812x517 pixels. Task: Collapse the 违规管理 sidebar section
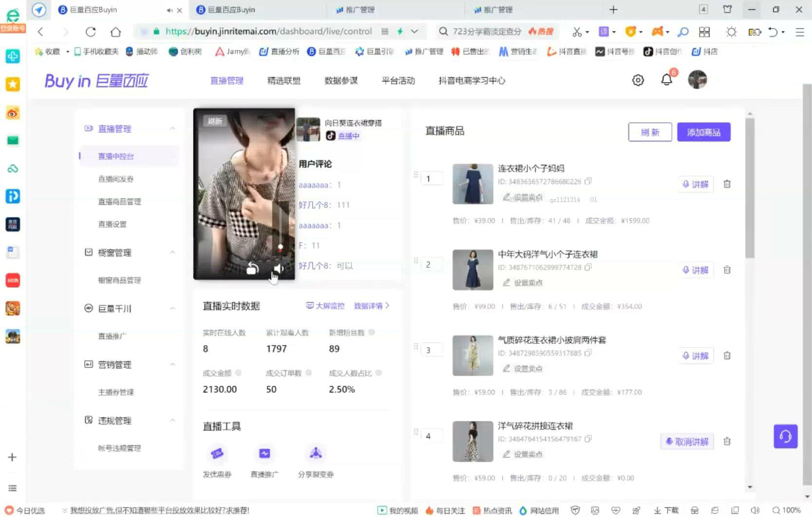(x=172, y=420)
